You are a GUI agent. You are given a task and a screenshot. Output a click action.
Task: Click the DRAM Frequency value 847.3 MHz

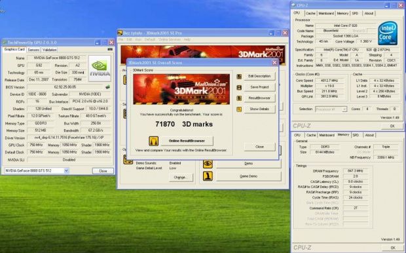tap(356, 171)
